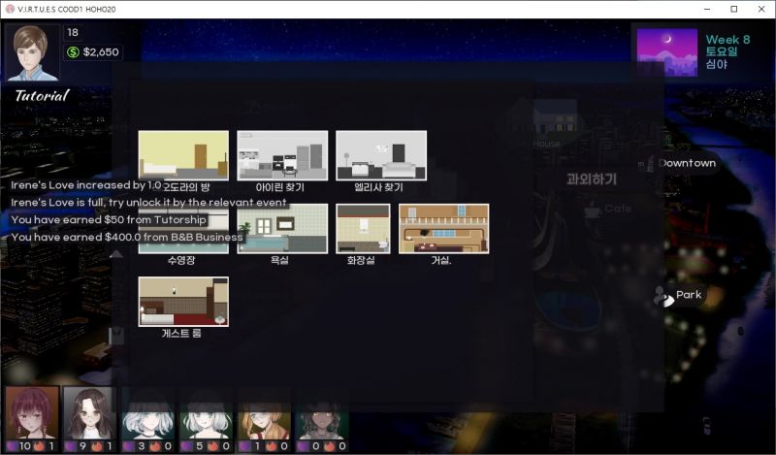Image resolution: width=776 pixels, height=455 pixels.
Task: Maximize the game window
Action: [734, 9]
